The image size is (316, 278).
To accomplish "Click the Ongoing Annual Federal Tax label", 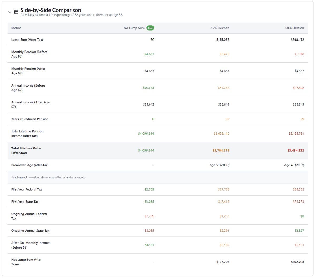I will pyautogui.click(x=29, y=216).
